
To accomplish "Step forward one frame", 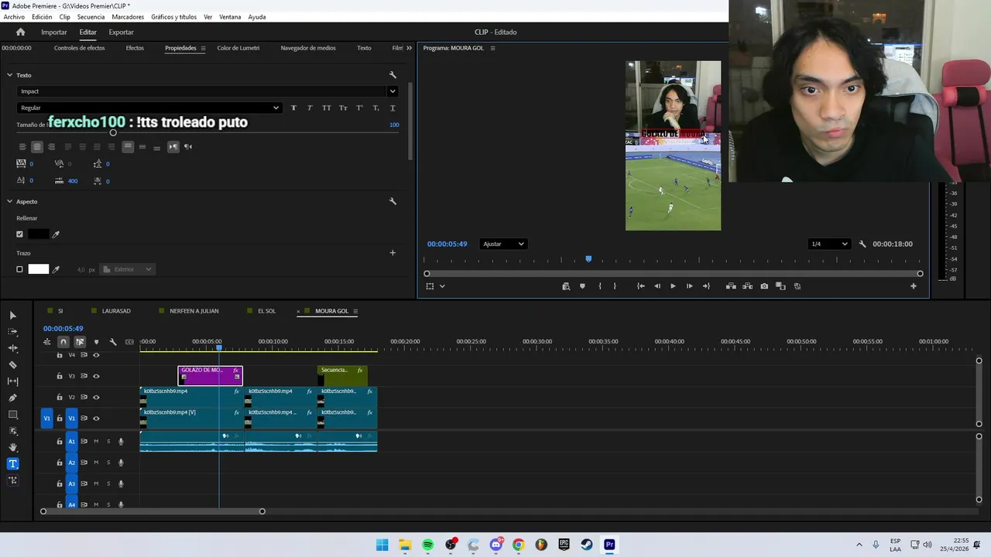I will tap(689, 286).
